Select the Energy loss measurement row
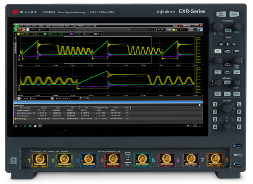 108,111
